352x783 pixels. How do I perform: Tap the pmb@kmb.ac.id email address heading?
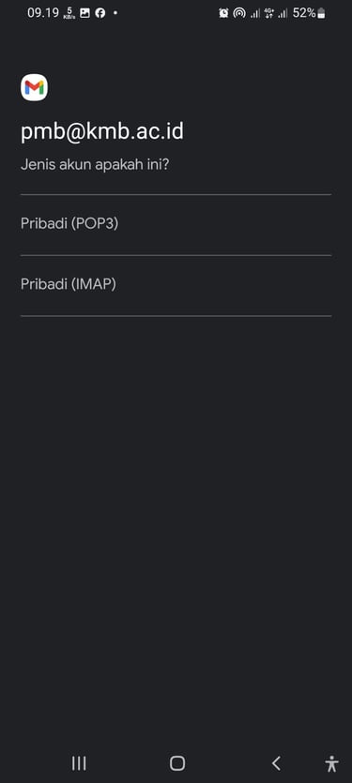tap(102, 132)
